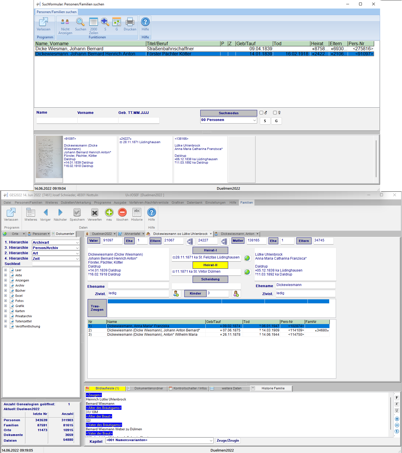The image size is (402, 453).
Task: Switch to the Ahnentafel tab
Action: coord(132,234)
